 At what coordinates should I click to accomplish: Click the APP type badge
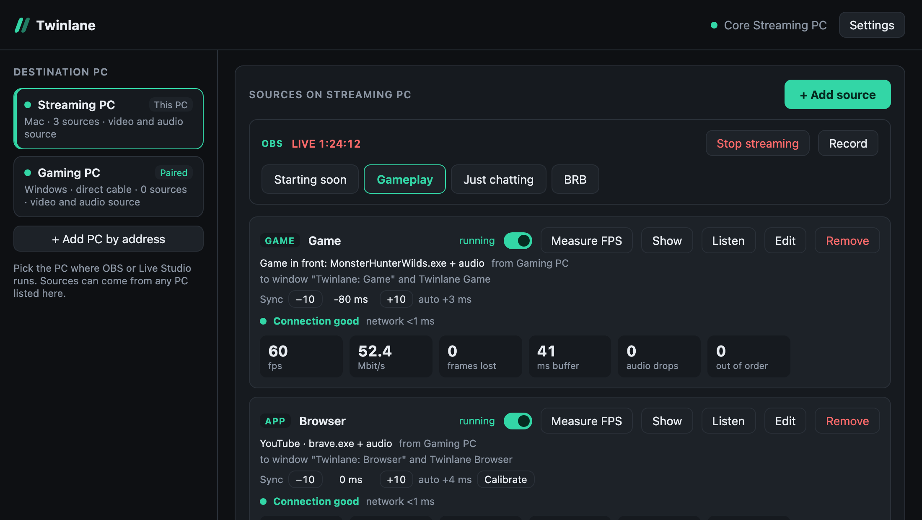pyautogui.click(x=275, y=421)
